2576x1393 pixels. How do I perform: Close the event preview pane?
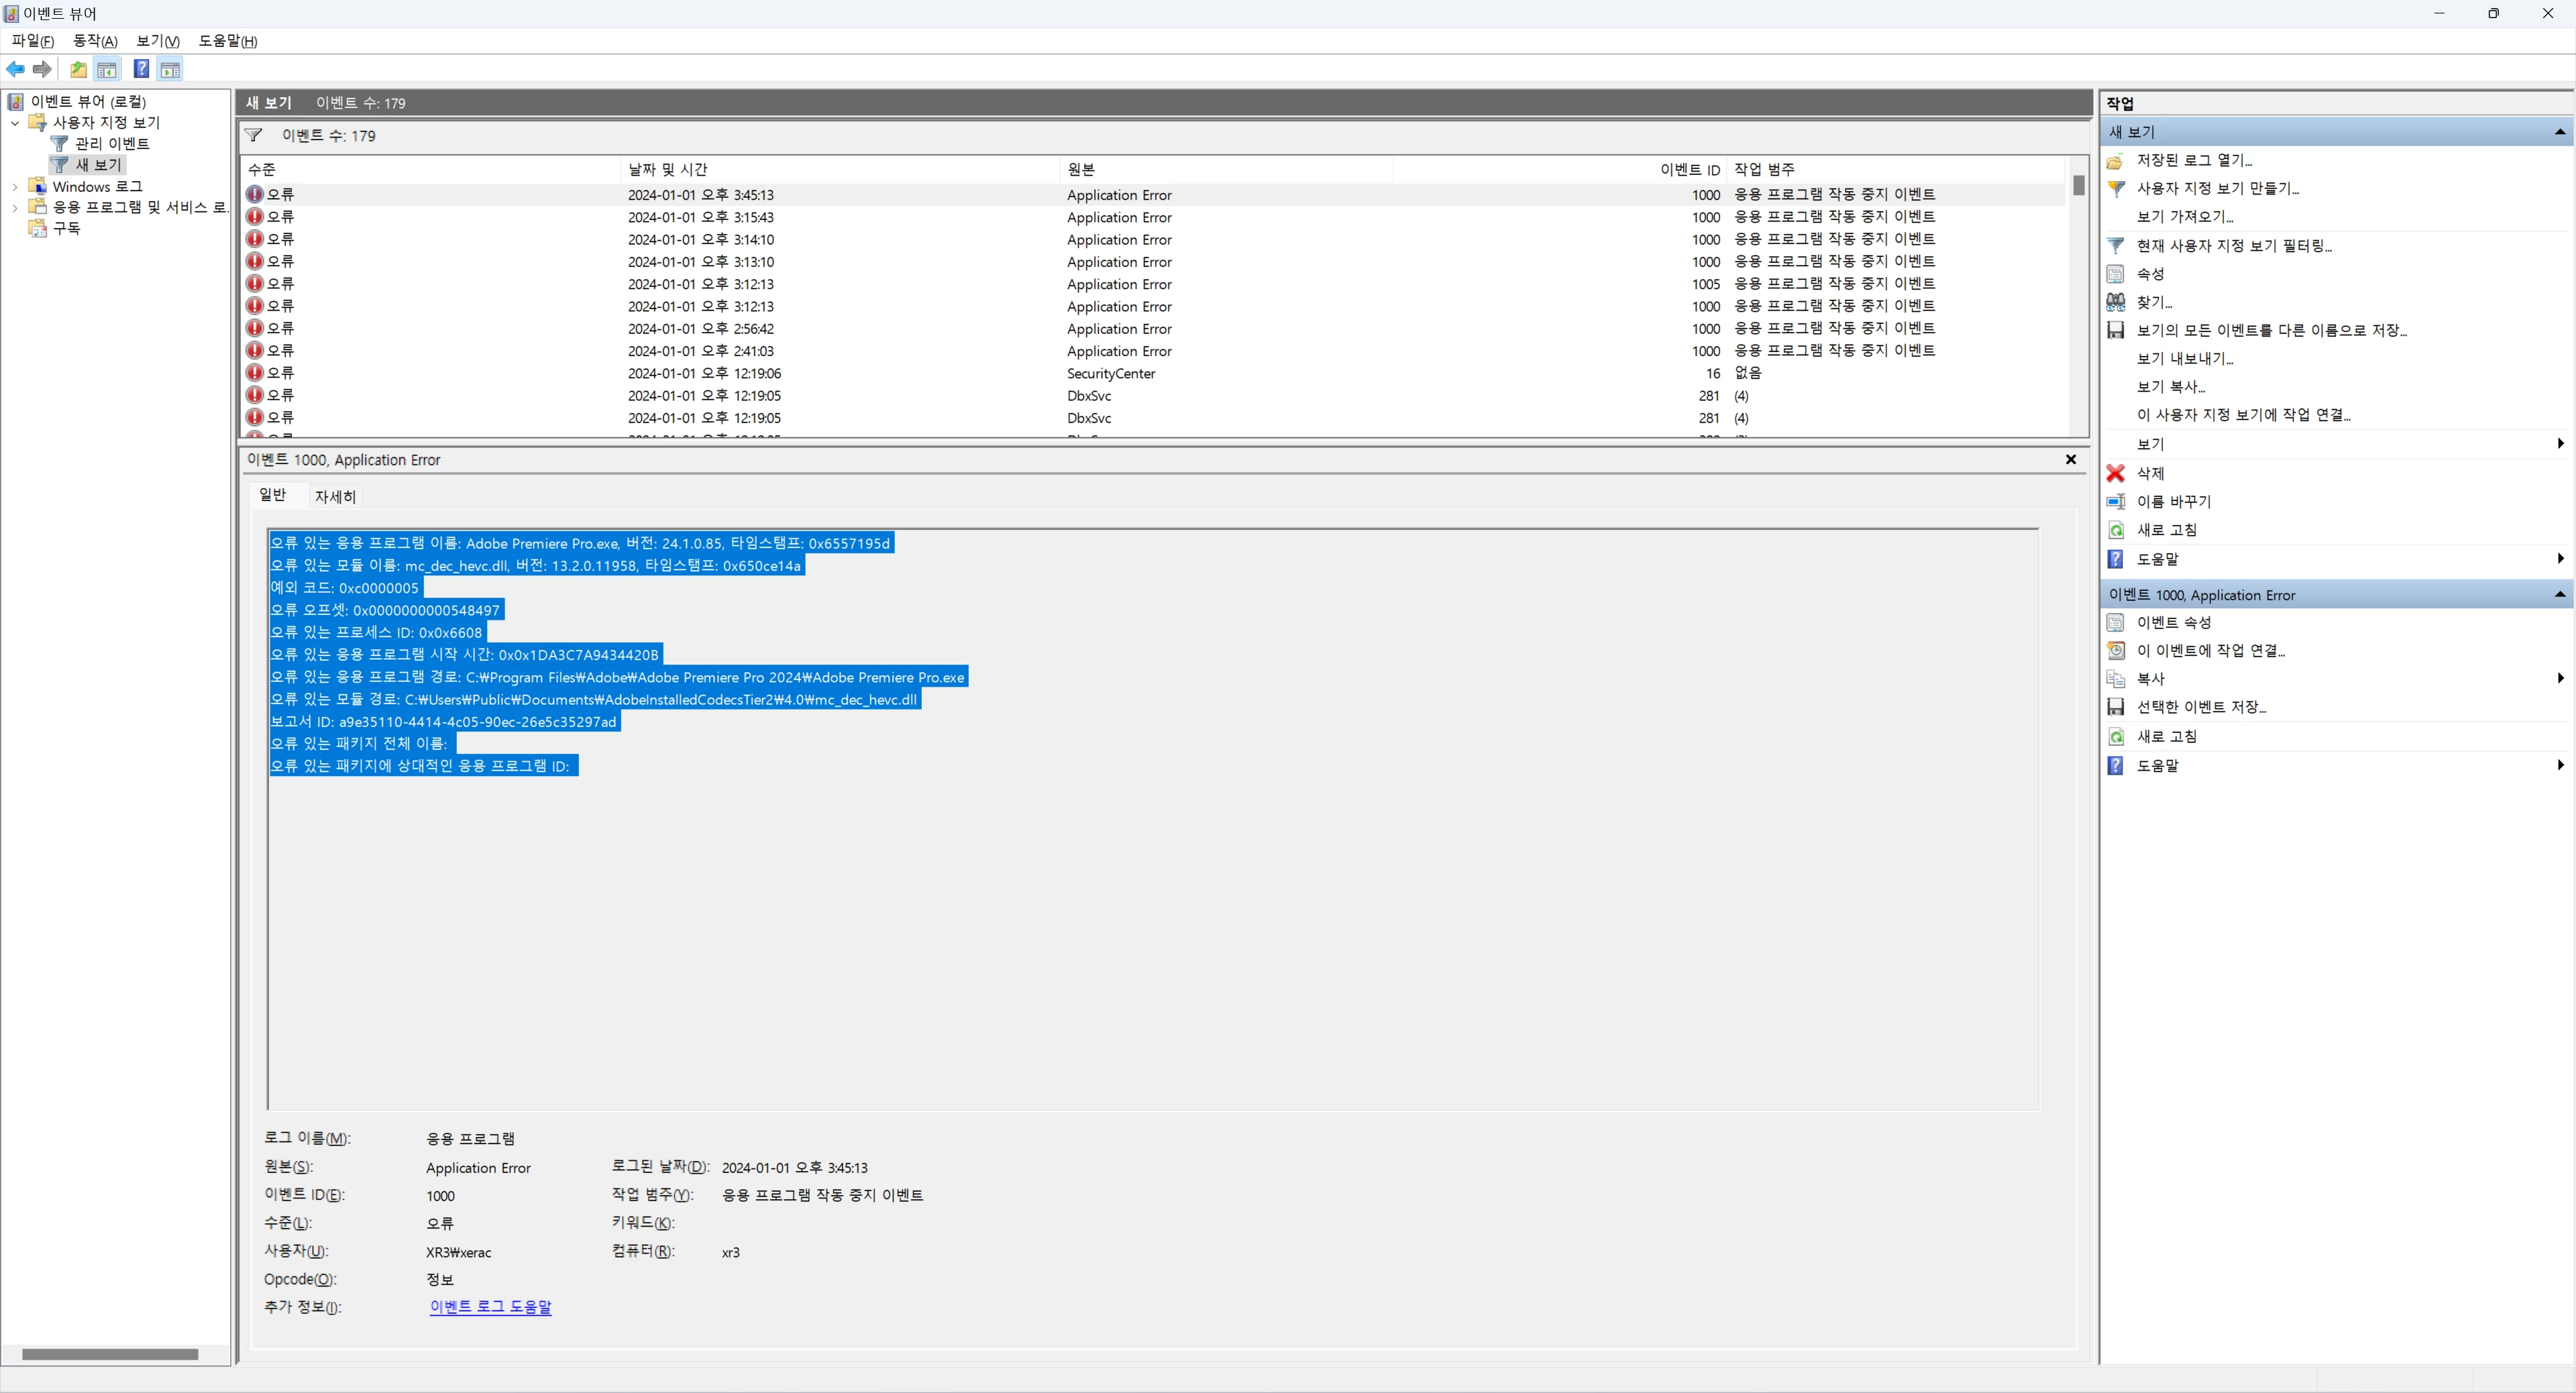[2071, 460]
